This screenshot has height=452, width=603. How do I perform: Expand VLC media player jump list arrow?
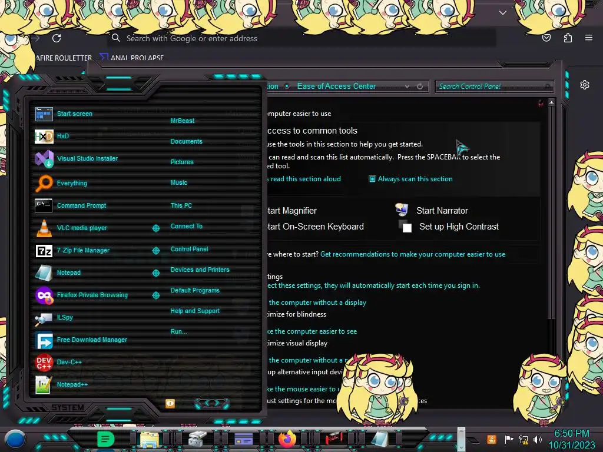(155, 228)
